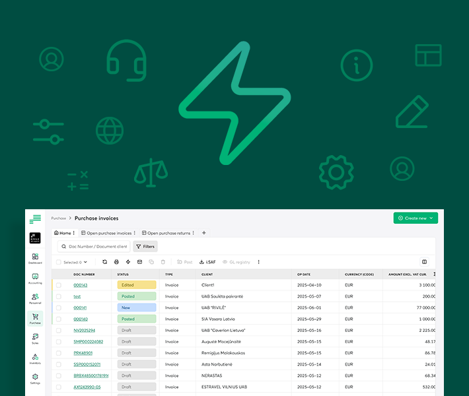Check the box for invoice 000143
The height and width of the screenshot is (396, 469).
[x=59, y=285]
